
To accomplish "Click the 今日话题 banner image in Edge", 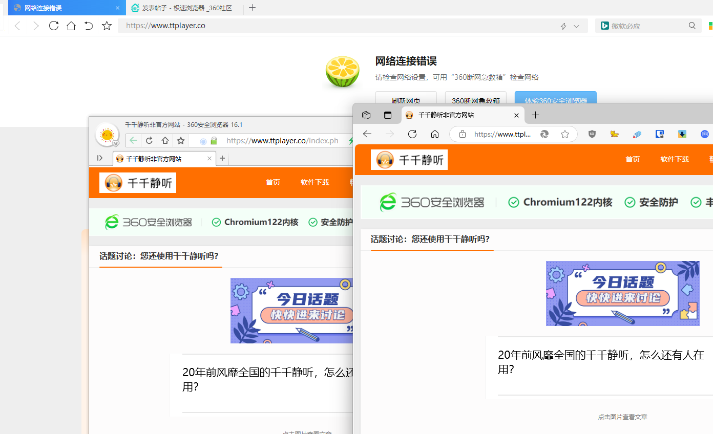I will pos(622,293).
